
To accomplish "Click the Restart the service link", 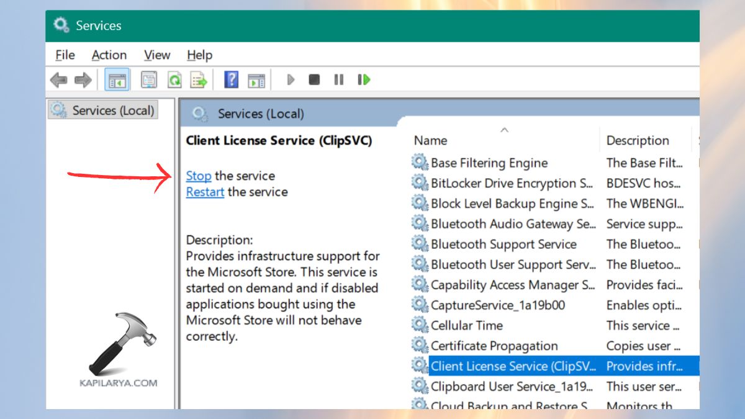I will pyautogui.click(x=205, y=192).
